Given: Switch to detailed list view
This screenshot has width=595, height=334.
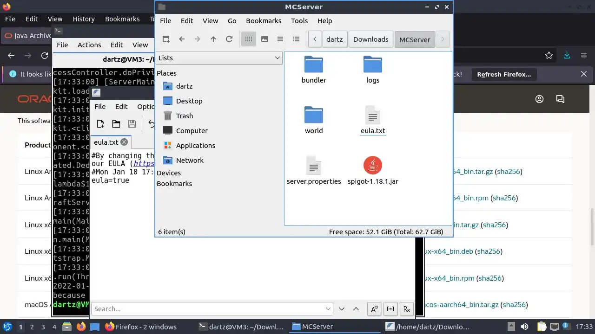Looking at the screenshot, I should click(x=296, y=39).
